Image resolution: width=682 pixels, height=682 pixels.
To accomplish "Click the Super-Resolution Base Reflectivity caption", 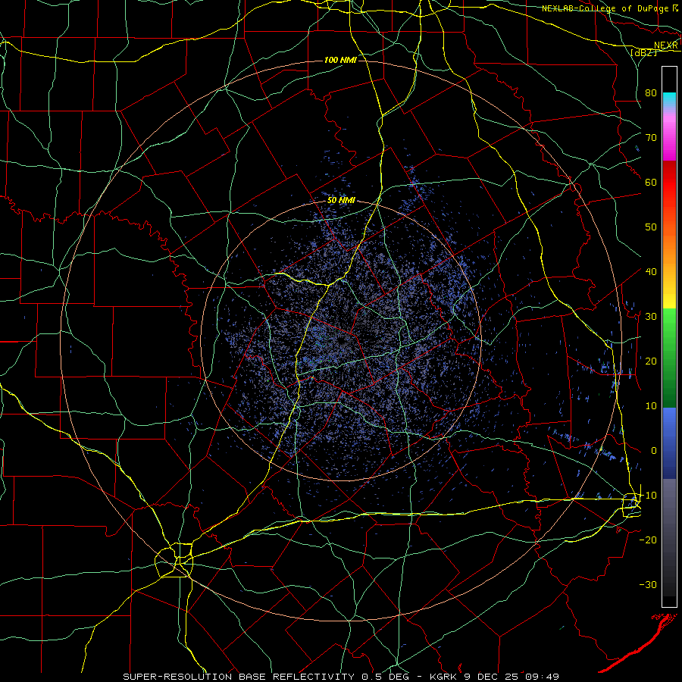I will [x=340, y=677].
